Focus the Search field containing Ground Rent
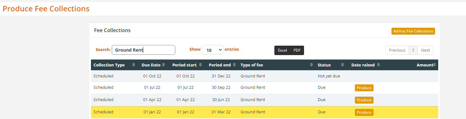This screenshot has width=466, height=119. (143, 50)
